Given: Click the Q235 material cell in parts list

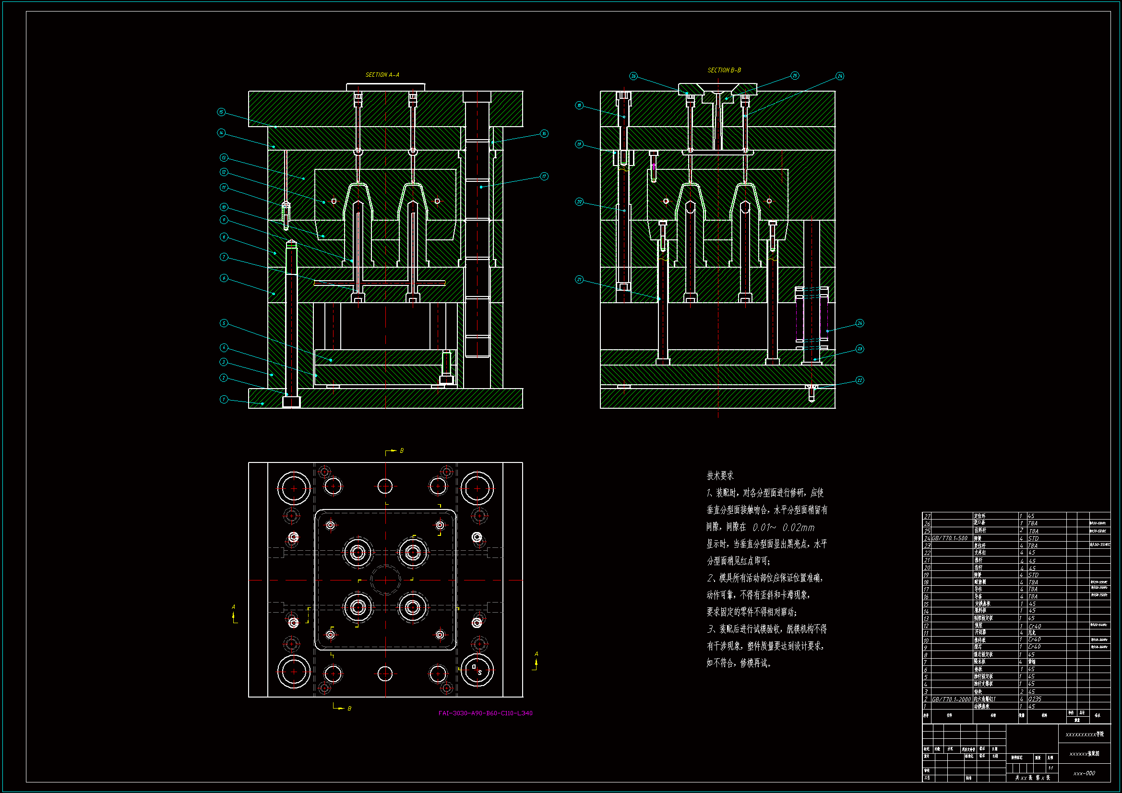Looking at the screenshot, I should [1035, 699].
